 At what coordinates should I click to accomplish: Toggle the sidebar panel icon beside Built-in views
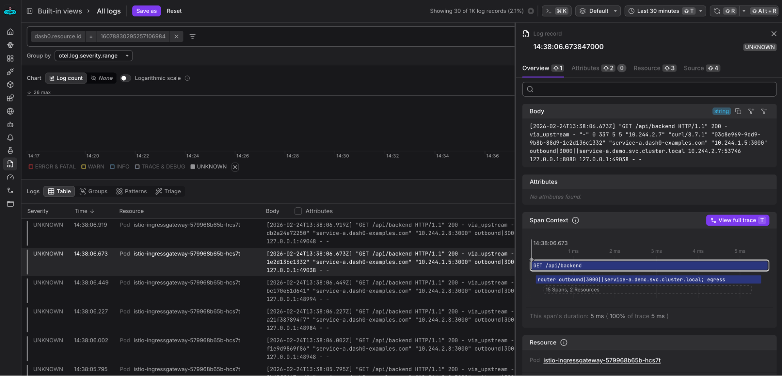point(29,11)
